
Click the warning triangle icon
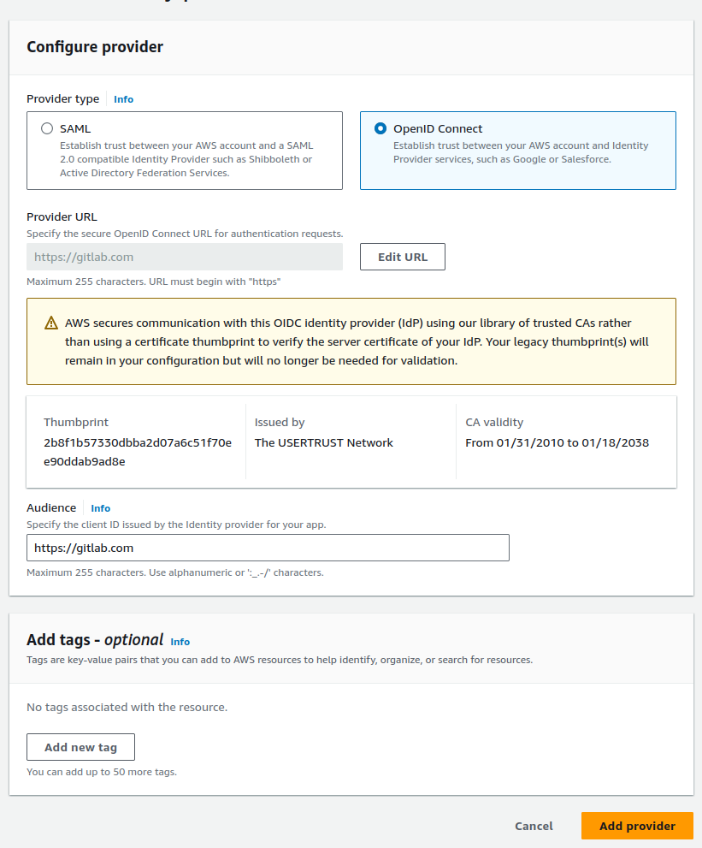point(50,323)
